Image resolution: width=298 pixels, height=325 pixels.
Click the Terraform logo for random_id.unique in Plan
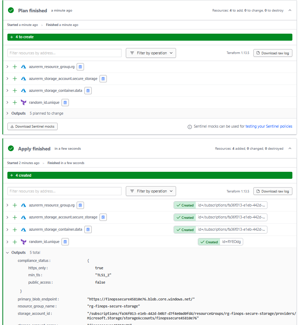(24, 102)
